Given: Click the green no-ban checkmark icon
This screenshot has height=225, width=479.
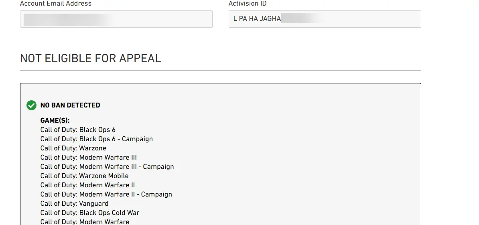Looking at the screenshot, I should (x=31, y=105).
